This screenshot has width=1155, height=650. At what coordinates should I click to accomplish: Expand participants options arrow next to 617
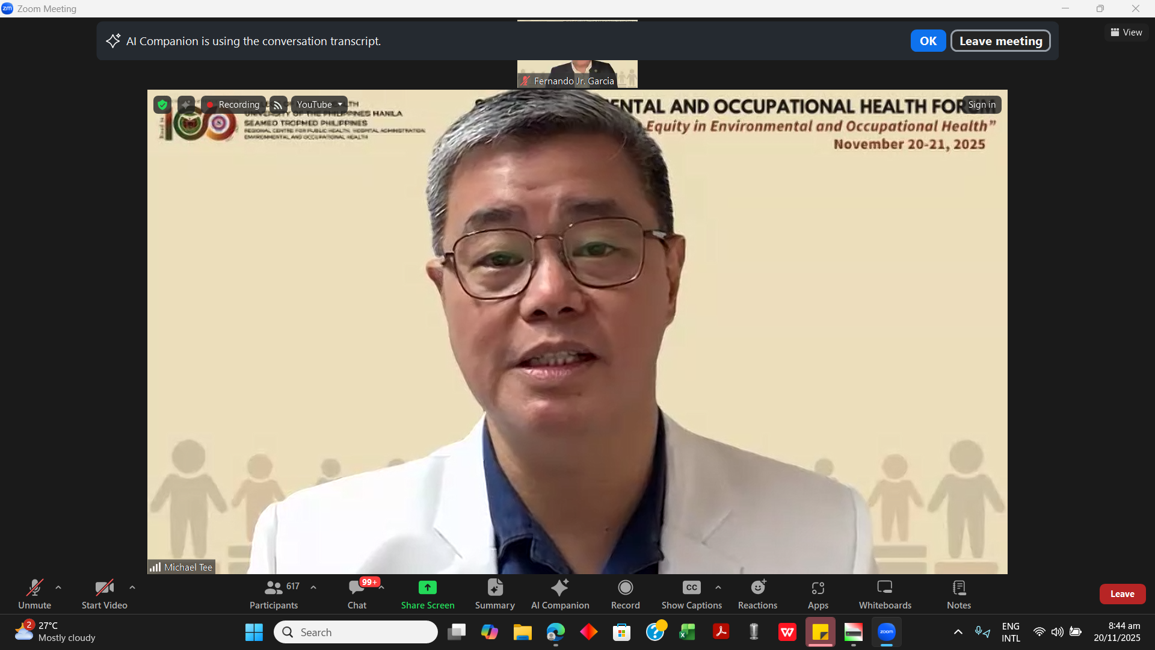coord(313,587)
